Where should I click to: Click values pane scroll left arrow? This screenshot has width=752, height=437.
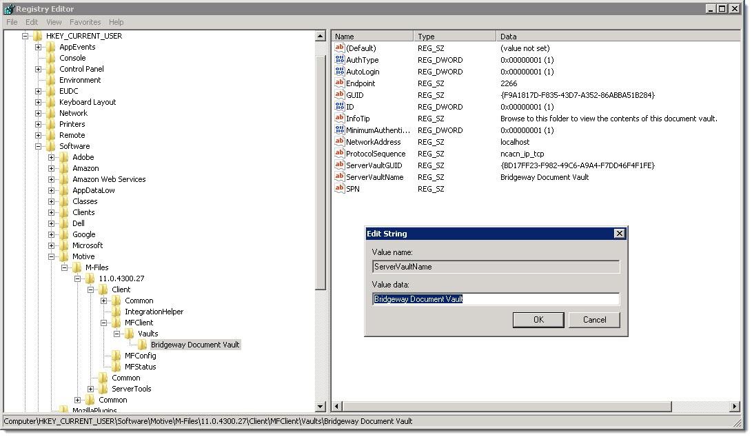tap(336, 406)
